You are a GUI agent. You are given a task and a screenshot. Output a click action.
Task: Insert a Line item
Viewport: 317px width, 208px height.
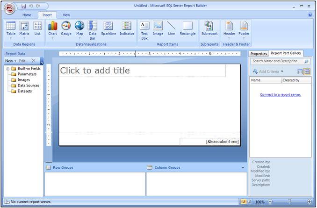pyautogui.click(x=172, y=29)
